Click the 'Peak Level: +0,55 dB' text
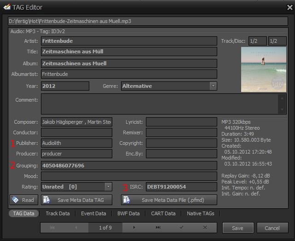 [x=245, y=182]
